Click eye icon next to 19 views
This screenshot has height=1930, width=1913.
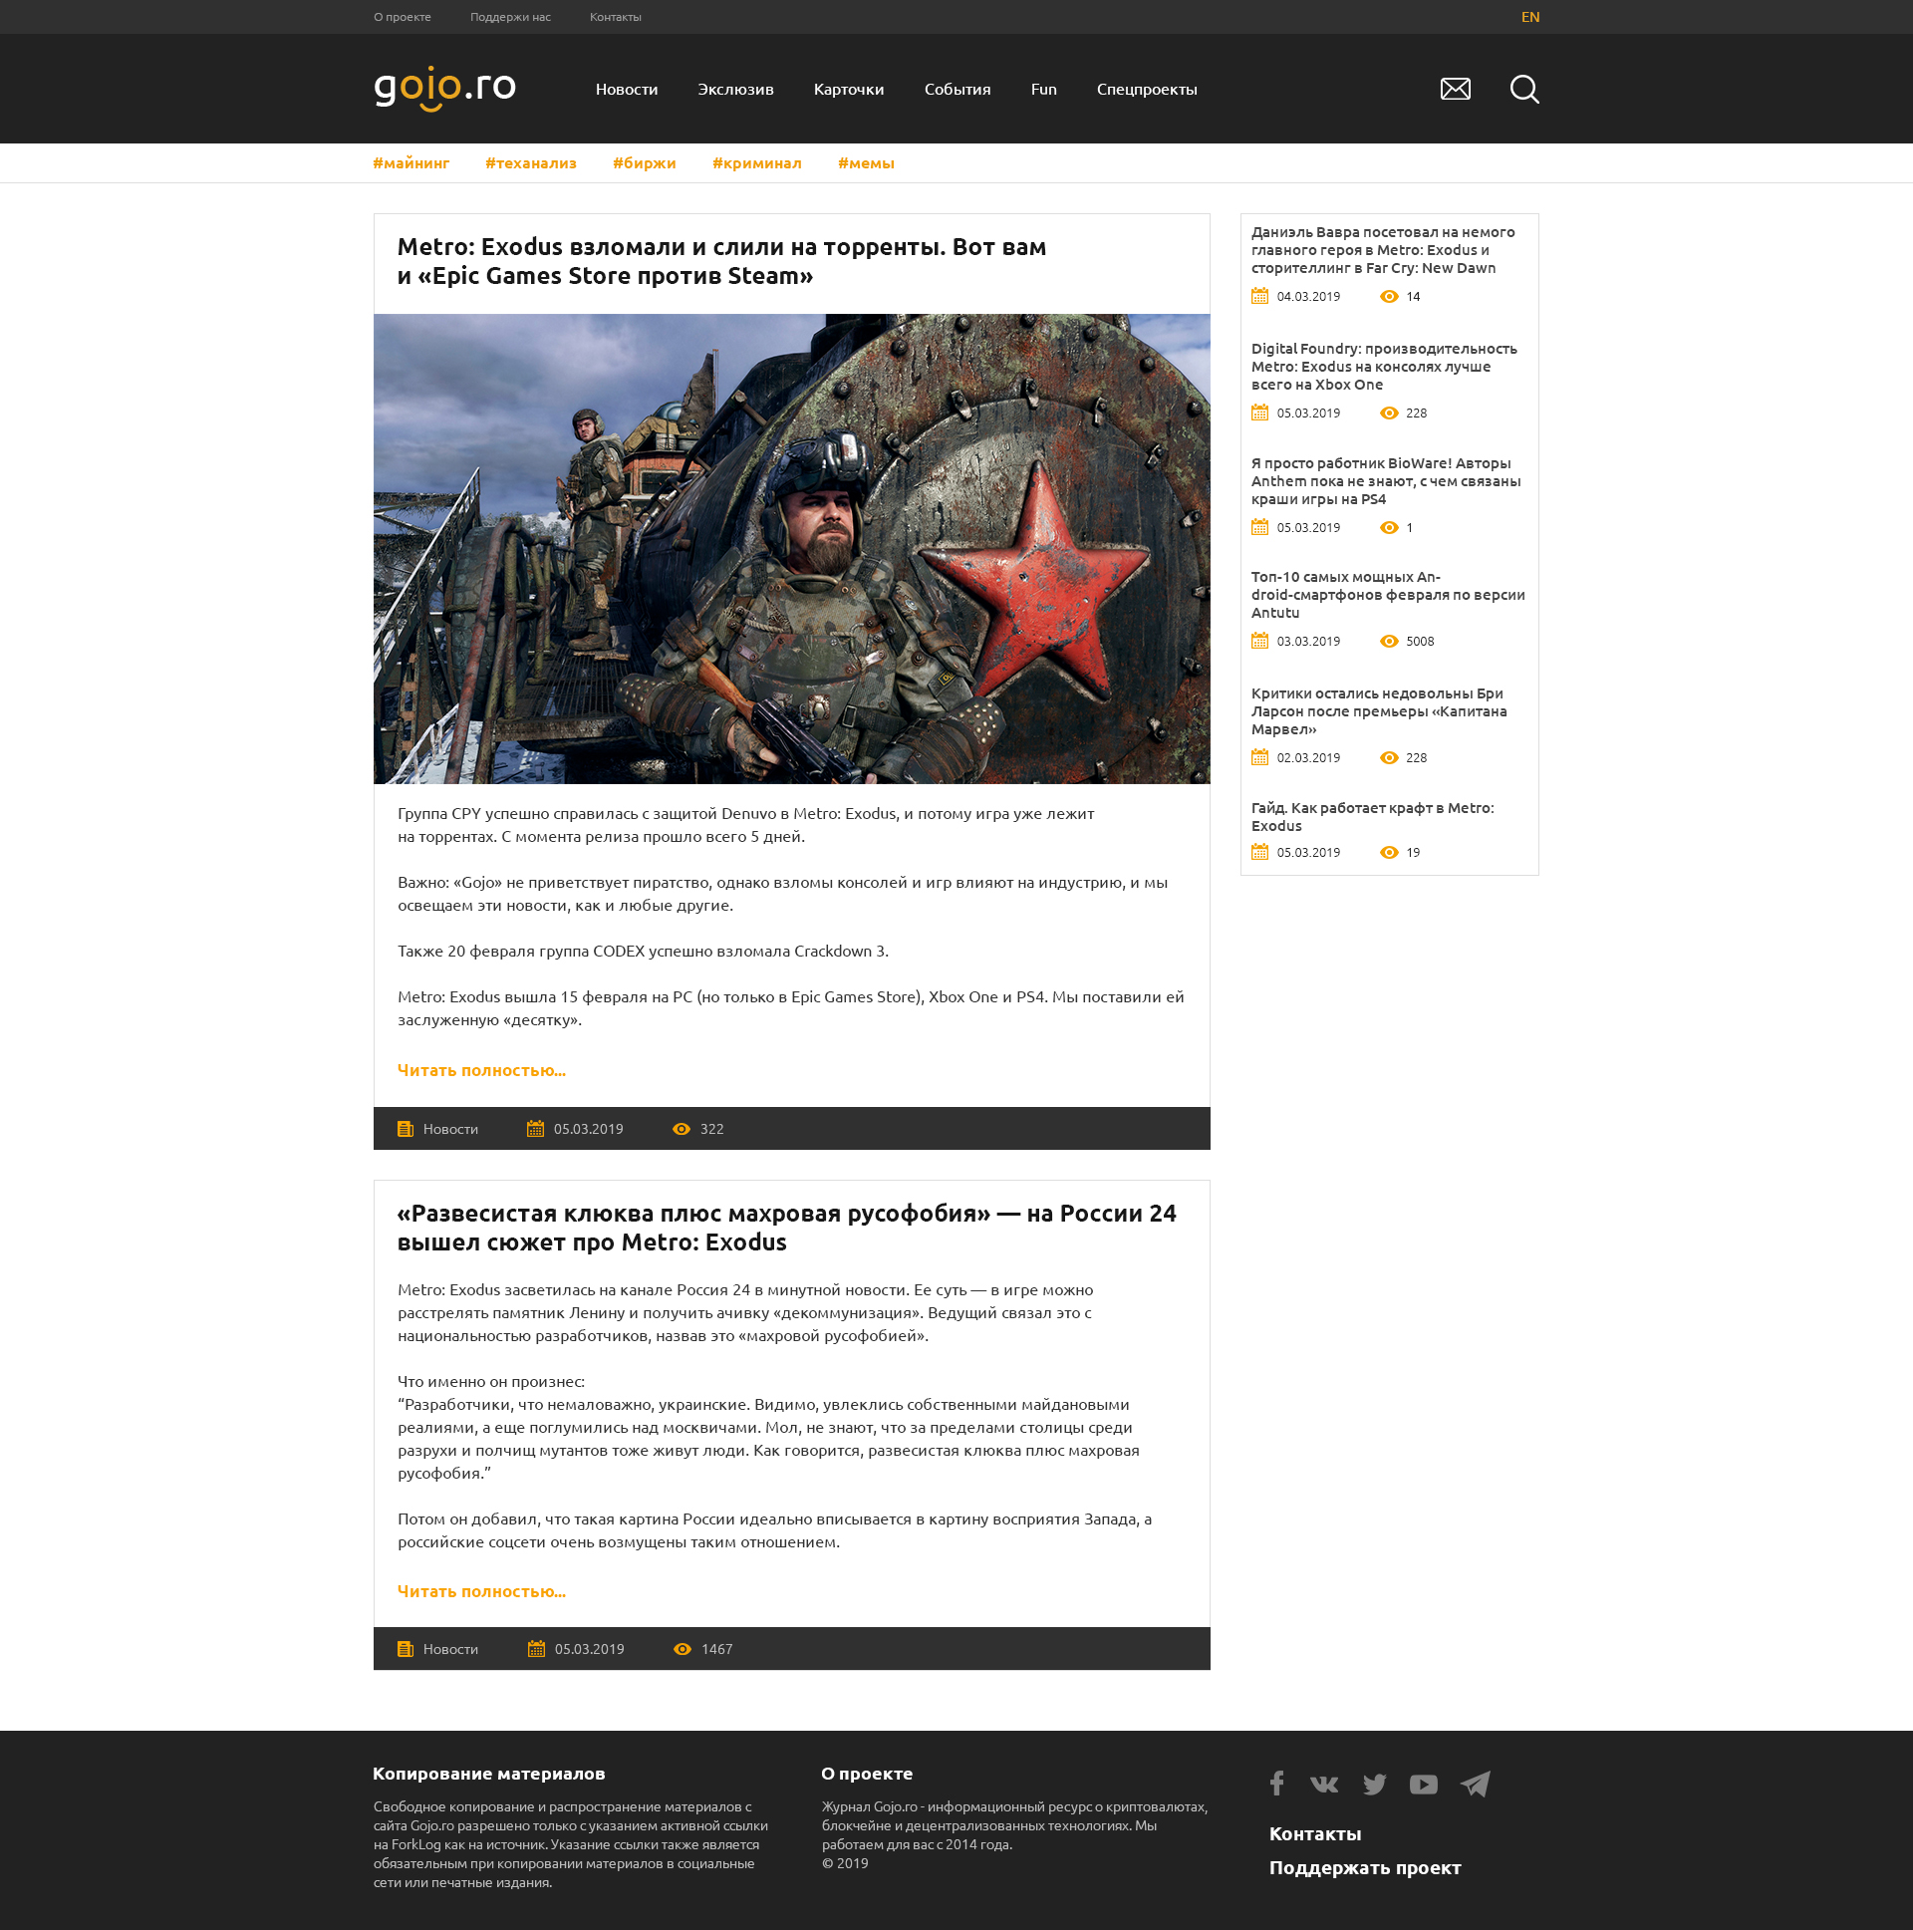[1389, 852]
